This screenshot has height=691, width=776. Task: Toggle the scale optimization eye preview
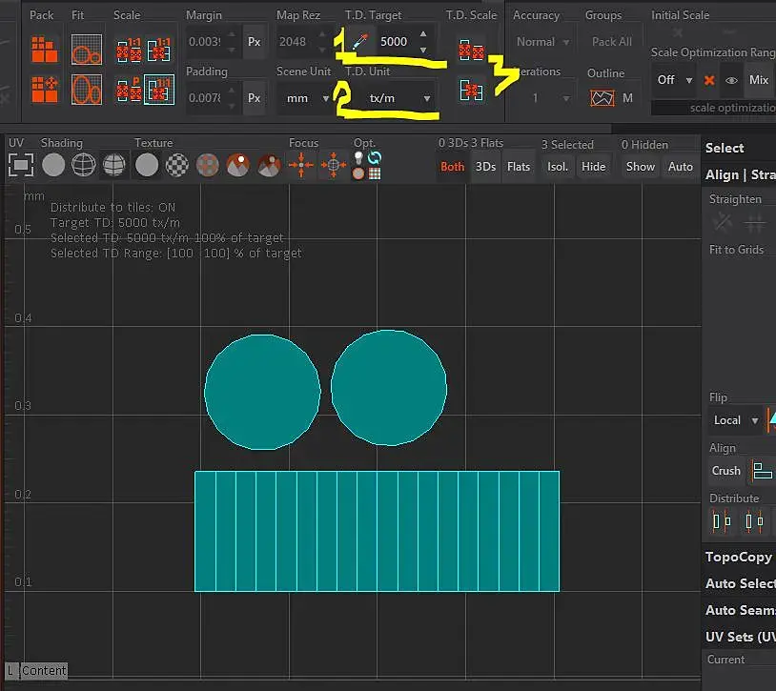(731, 80)
